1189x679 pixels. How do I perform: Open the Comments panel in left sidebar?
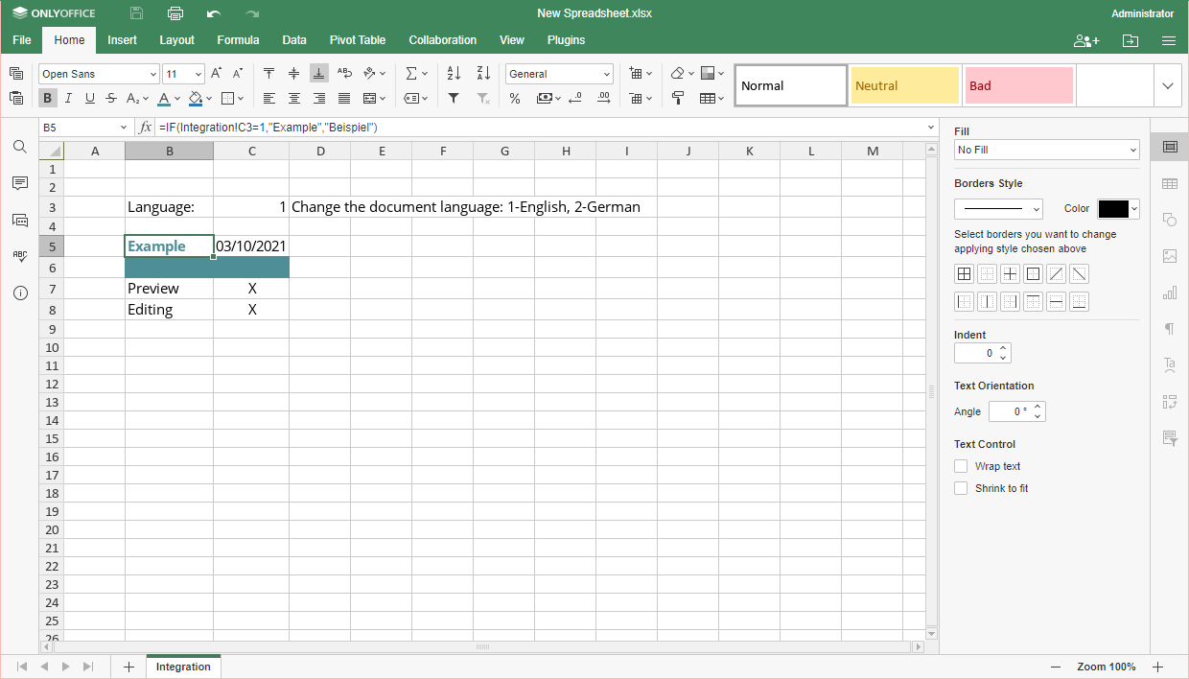(19, 183)
